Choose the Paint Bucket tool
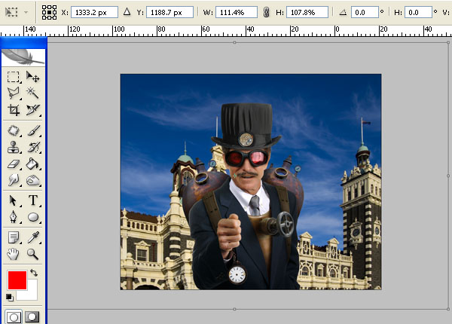452x324 pixels. [x=32, y=164]
